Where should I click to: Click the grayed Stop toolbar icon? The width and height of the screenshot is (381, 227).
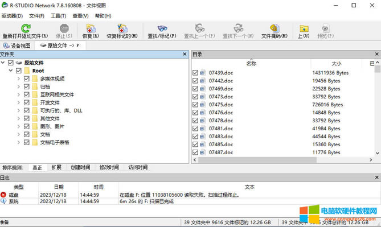[x=64, y=28]
